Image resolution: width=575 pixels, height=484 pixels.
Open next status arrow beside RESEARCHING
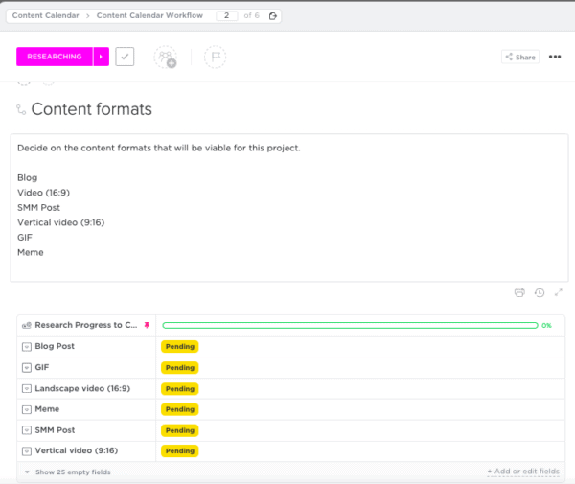point(102,57)
